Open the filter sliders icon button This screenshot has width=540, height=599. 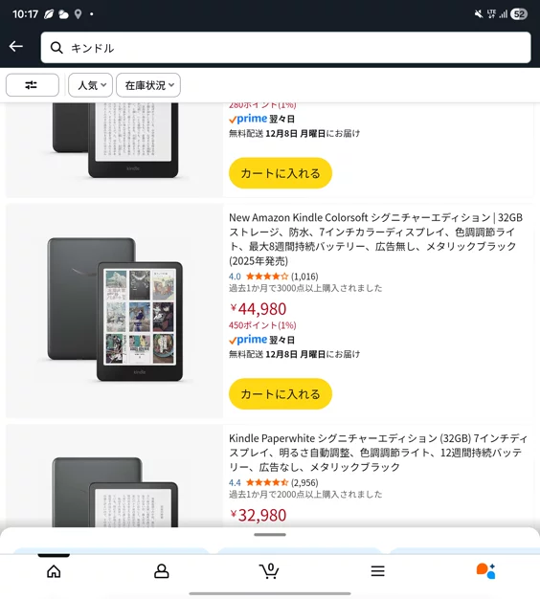click(x=33, y=85)
